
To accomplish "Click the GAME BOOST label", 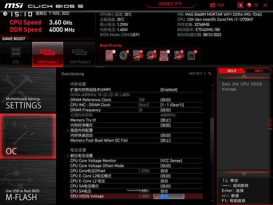I will (x=14, y=39).
